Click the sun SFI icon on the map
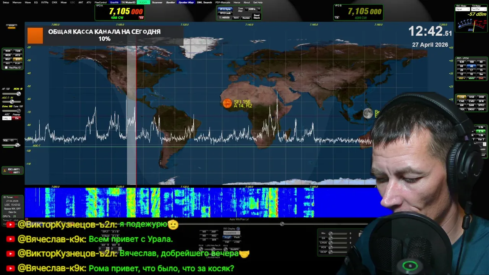 tap(227, 104)
